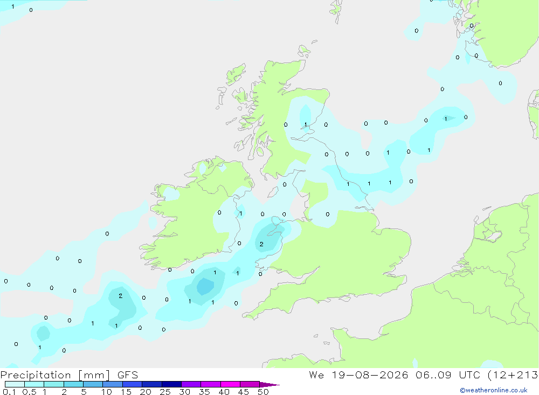Click the '10' legend scale label
The width and height of the screenshot is (539, 395).
tap(107, 392)
